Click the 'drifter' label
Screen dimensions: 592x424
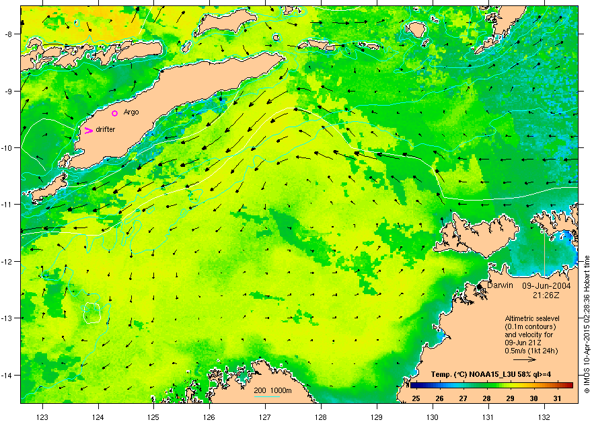coord(106,129)
